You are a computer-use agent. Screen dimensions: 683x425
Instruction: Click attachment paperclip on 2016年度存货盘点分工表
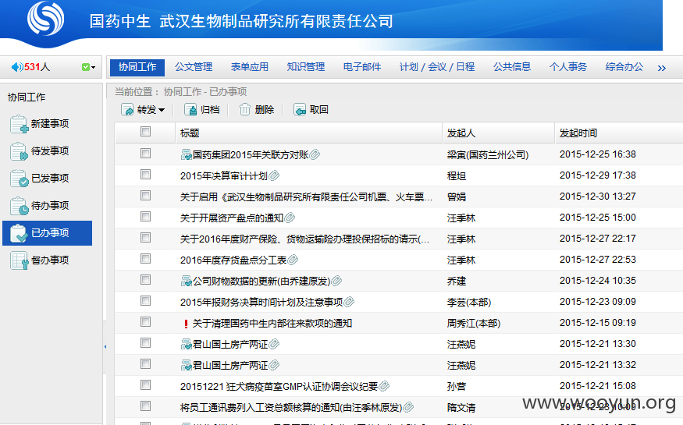pyautogui.click(x=293, y=260)
